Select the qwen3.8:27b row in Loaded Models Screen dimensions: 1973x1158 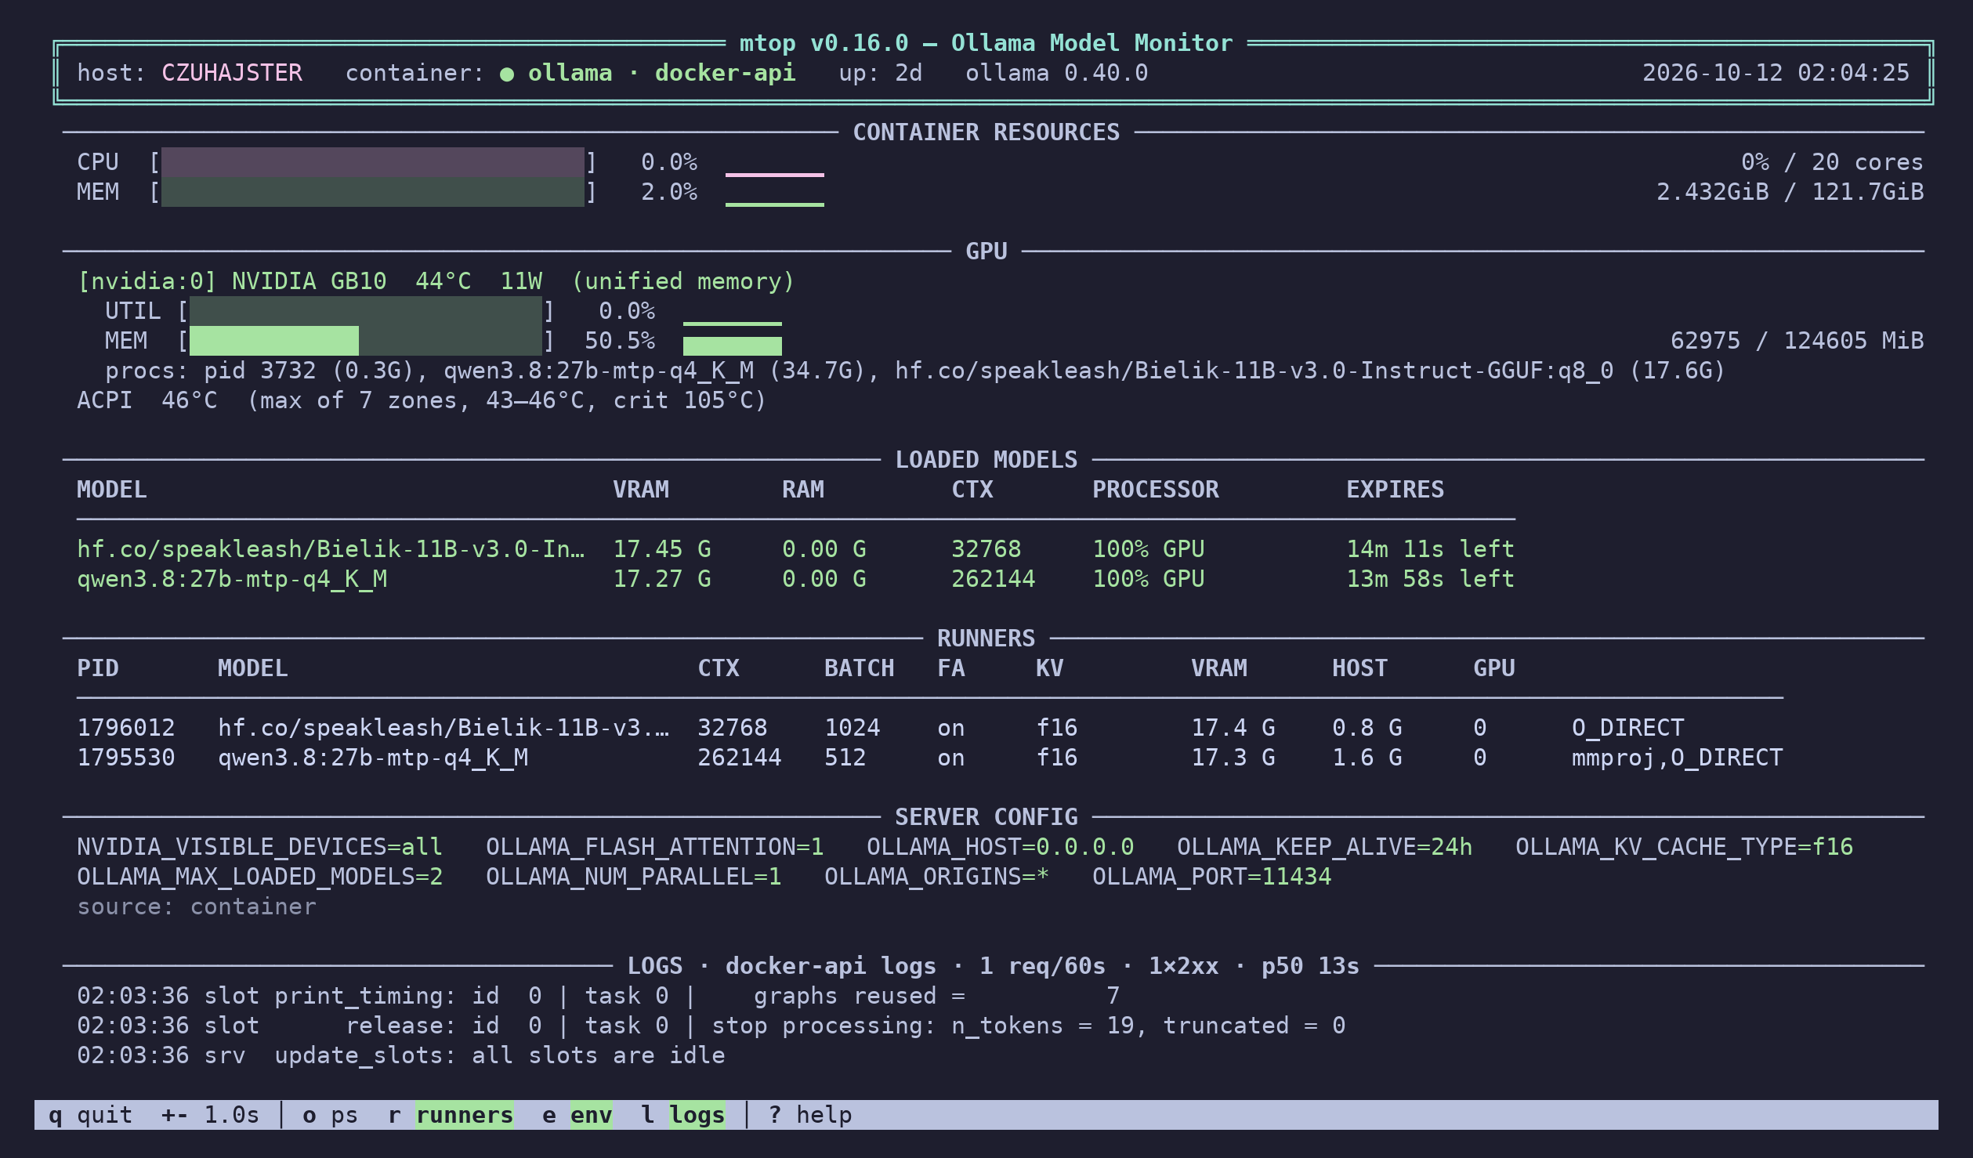pos(795,579)
